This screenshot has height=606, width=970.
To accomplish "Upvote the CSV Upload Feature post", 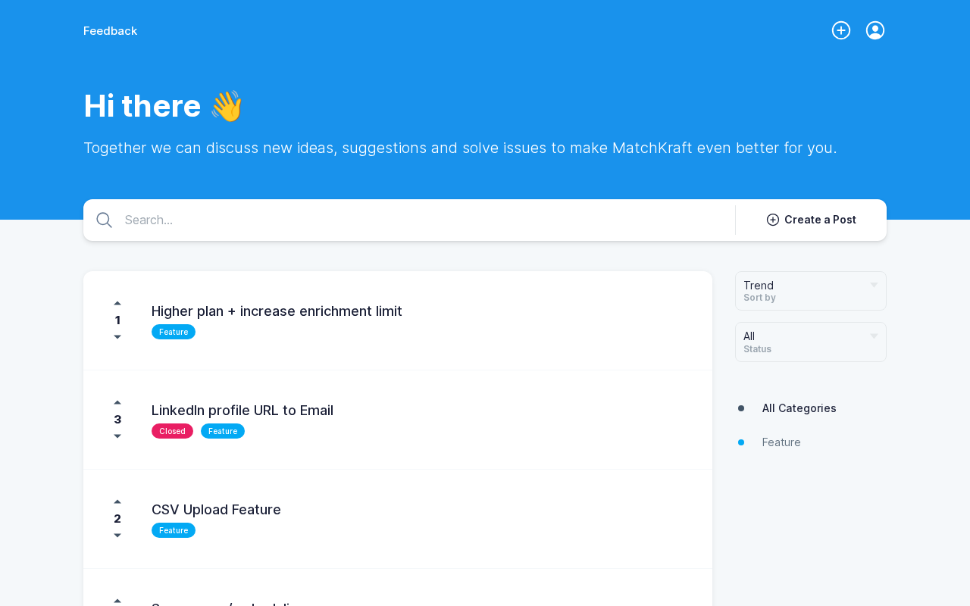I will click(117, 501).
